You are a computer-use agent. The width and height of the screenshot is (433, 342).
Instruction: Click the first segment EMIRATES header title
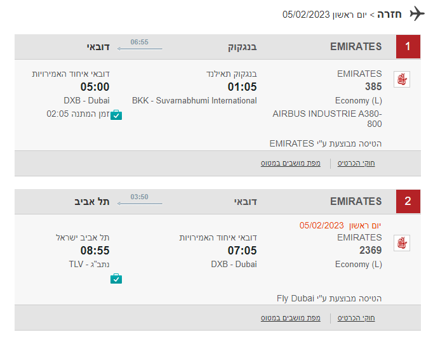[x=356, y=46]
